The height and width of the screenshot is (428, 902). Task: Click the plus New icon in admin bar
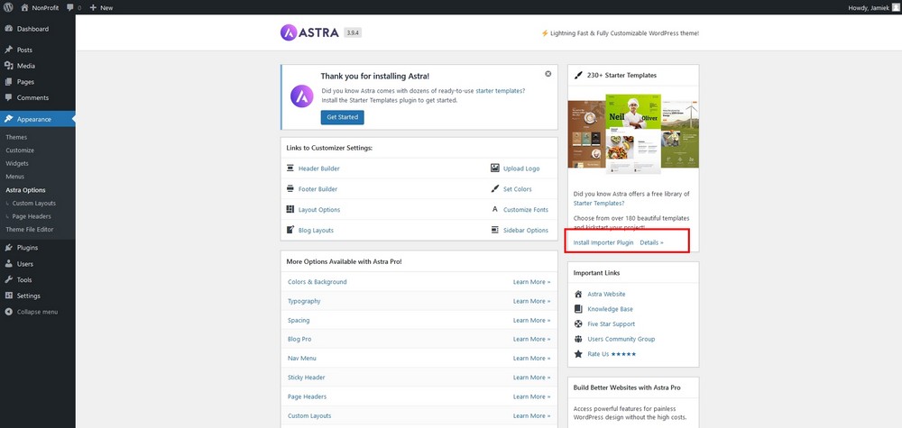(x=93, y=7)
